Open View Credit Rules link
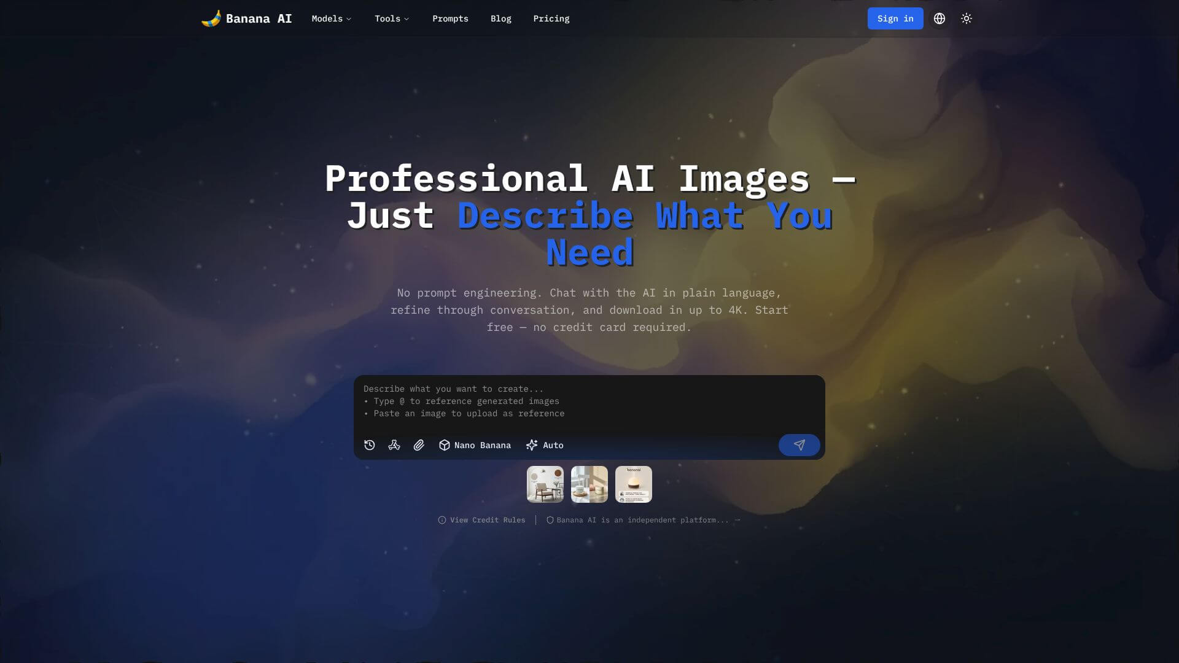Screen dimensions: 1179x663 (x=481, y=520)
